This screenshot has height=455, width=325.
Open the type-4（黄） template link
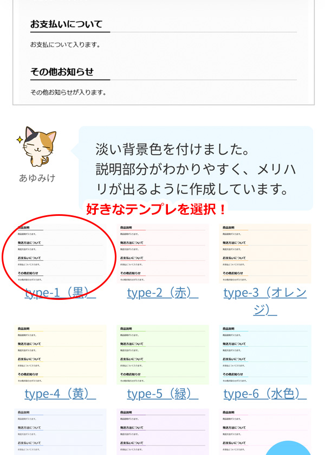click(60, 394)
